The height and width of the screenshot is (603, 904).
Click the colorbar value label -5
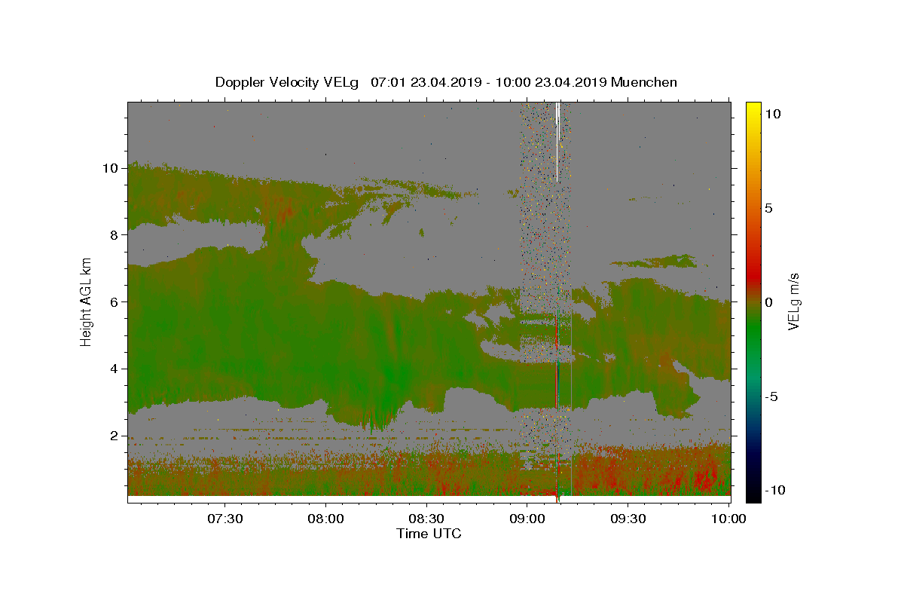[x=771, y=396]
